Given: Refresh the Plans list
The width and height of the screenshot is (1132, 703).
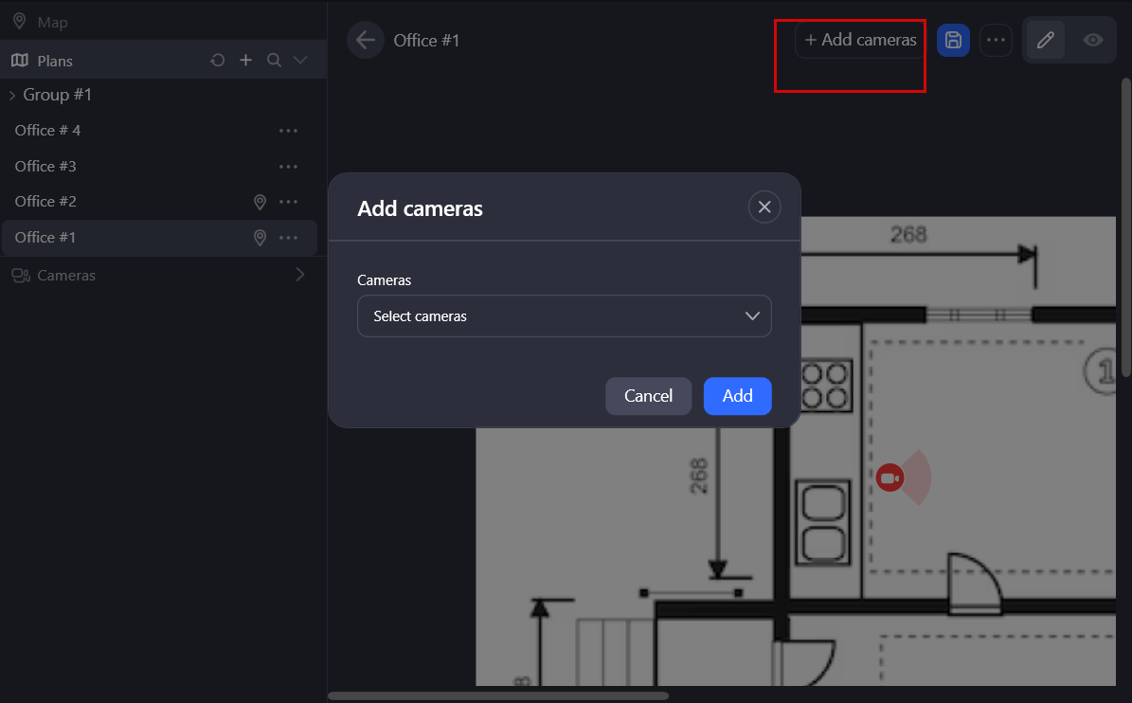Looking at the screenshot, I should point(218,61).
